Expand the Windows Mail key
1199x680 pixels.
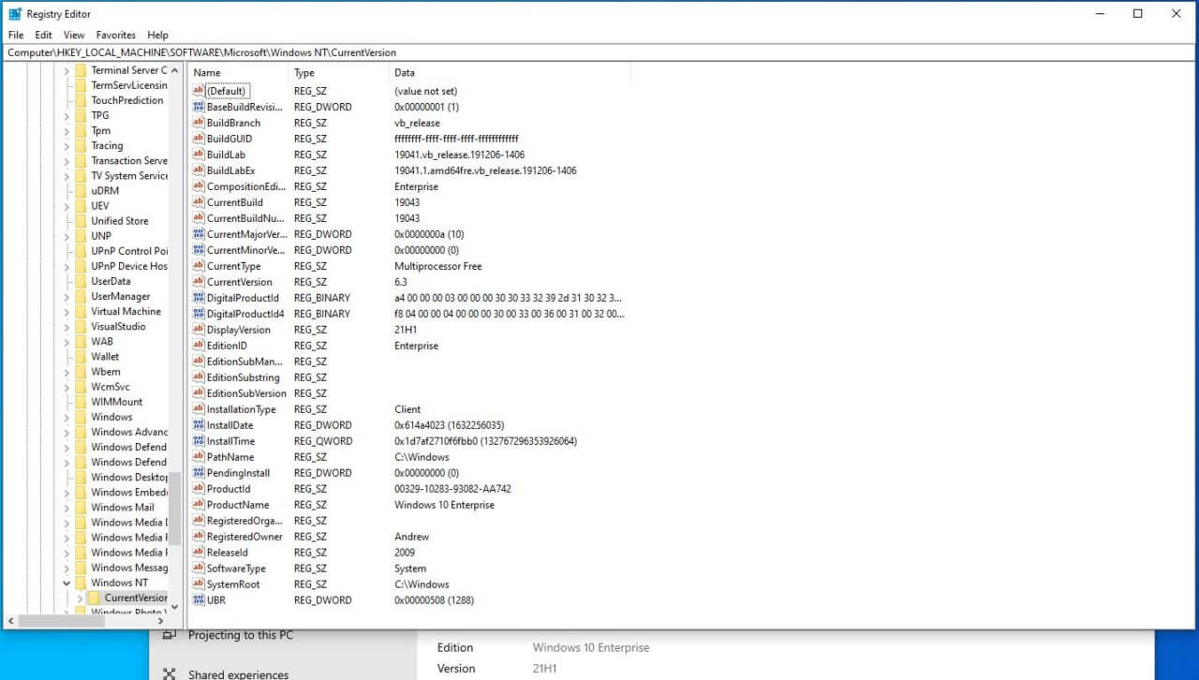click(67, 508)
